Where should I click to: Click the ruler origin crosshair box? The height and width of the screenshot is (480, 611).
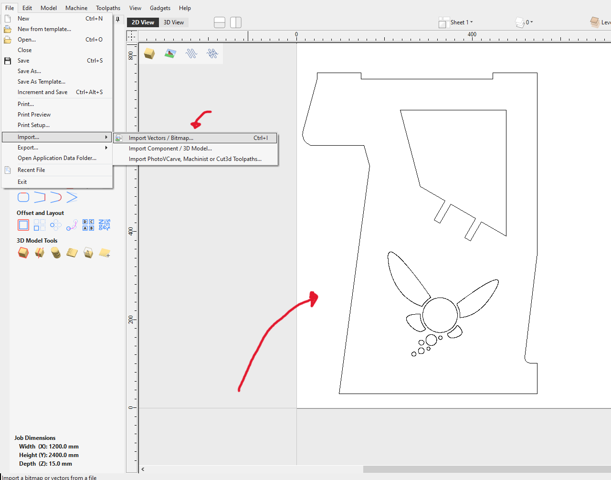click(x=132, y=36)
